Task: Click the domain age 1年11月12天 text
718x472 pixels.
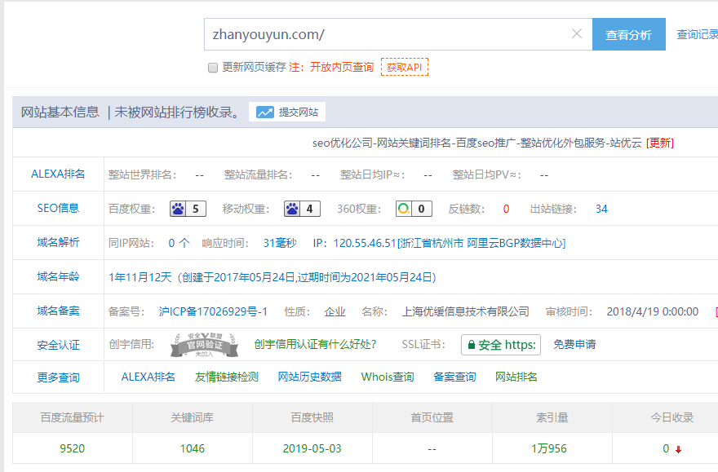Action: (140, 277)
